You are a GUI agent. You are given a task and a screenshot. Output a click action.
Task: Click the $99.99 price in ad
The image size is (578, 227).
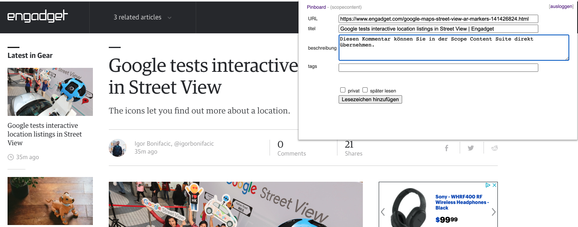[447, 219]
